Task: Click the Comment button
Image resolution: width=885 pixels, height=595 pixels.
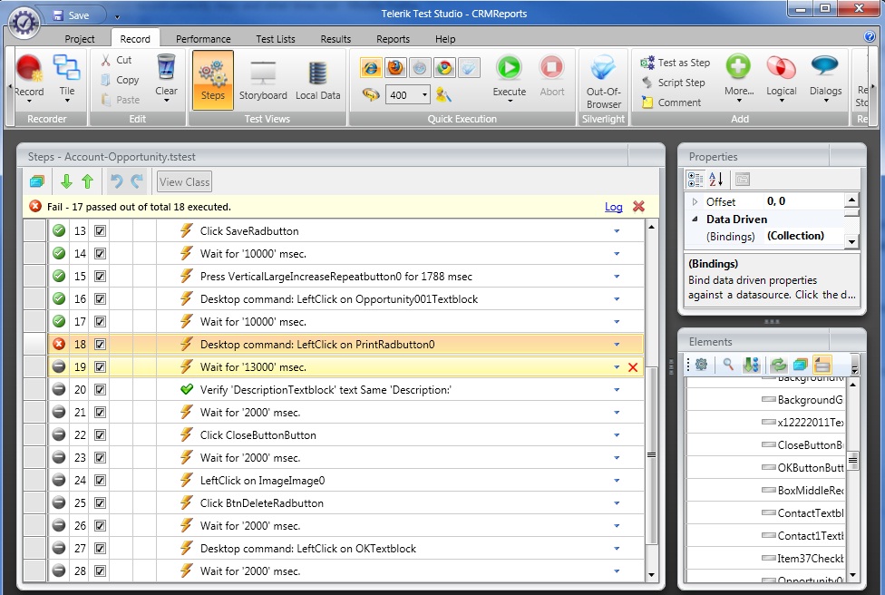Action: (x=672, y=102)
